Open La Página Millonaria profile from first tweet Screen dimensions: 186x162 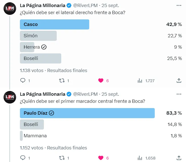(x=42, y=6)
